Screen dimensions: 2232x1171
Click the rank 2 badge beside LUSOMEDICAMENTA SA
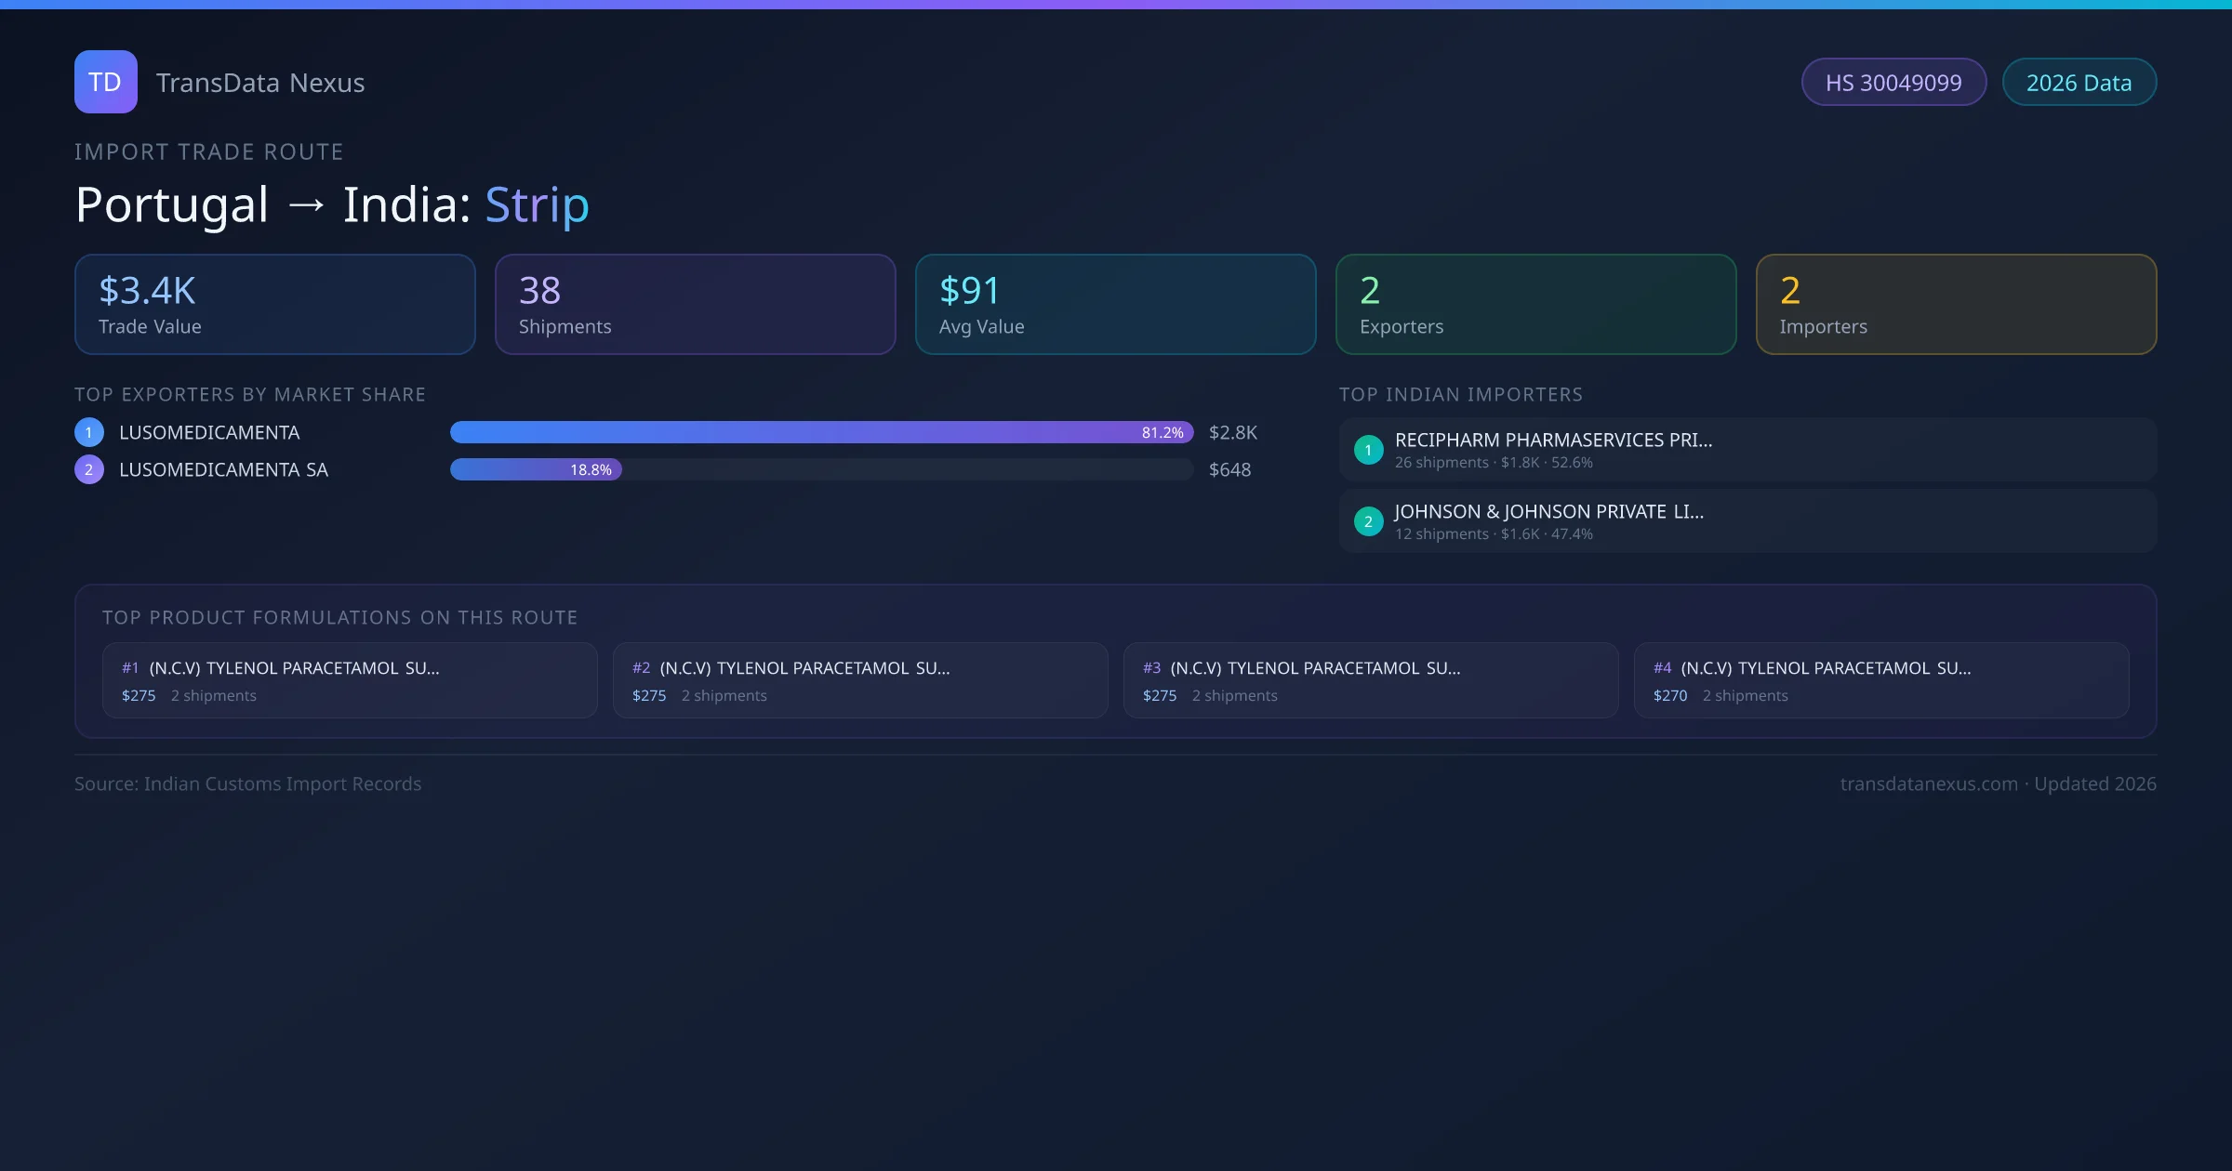pyautogui.click(x=89, y=469)
